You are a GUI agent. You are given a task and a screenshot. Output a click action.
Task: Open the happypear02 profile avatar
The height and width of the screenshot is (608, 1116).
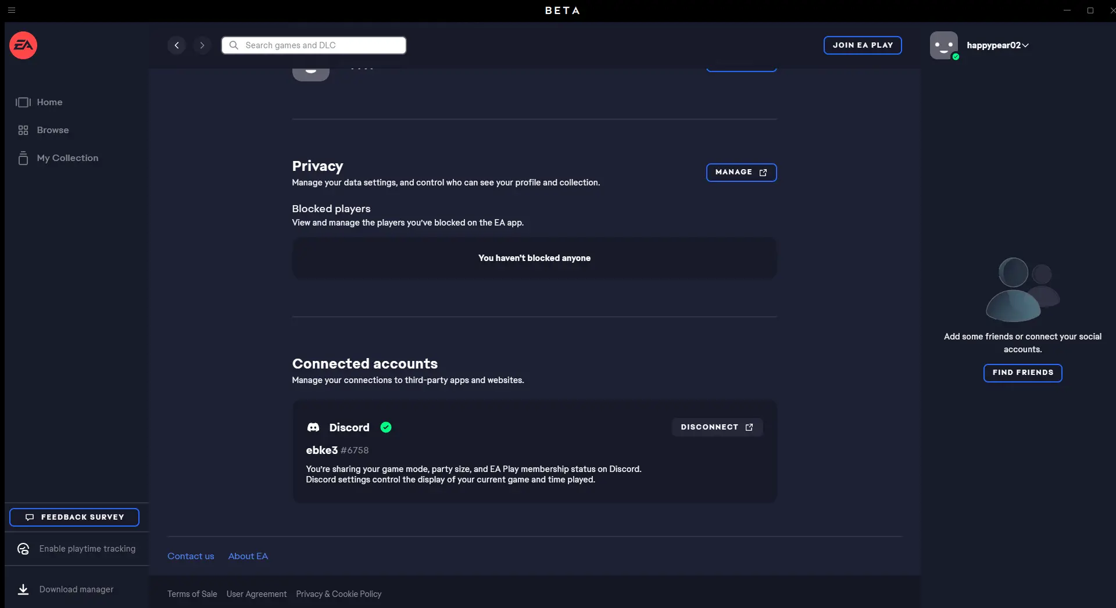[944, 45]
